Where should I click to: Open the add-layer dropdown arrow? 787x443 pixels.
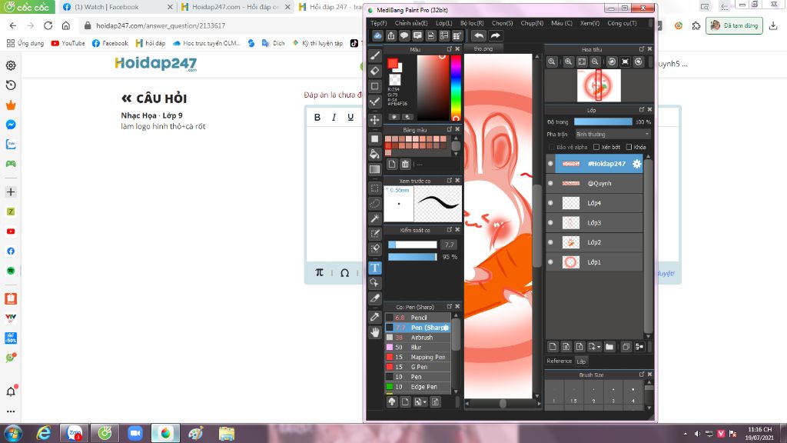[x=599, y=347]
